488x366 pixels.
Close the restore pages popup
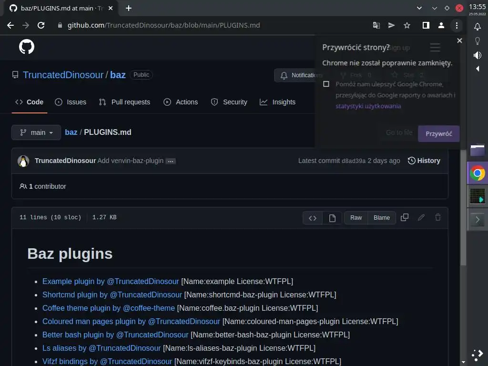(459, 41)
